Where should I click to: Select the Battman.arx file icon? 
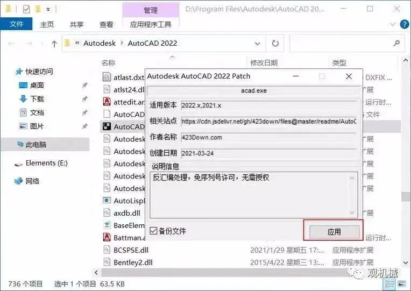pos(107,238)
